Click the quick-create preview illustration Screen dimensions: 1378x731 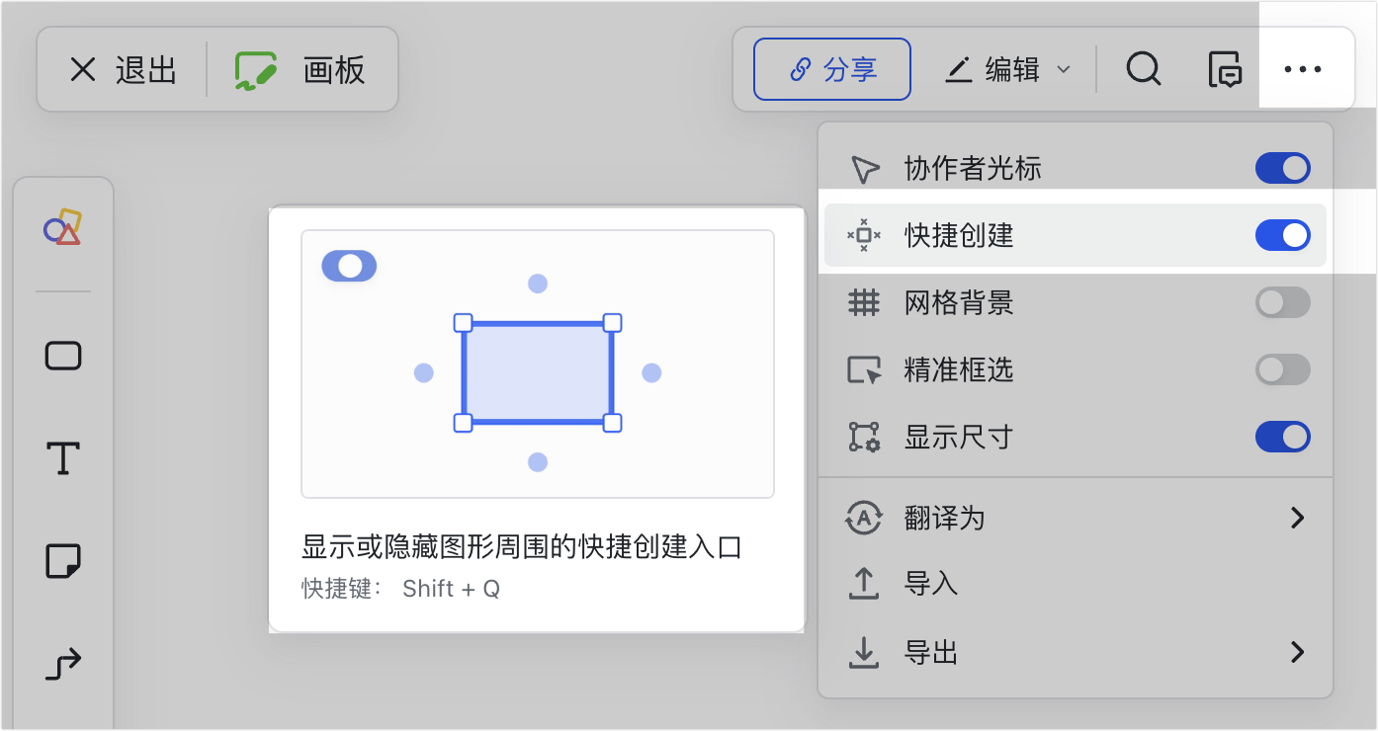pos(537,364)
